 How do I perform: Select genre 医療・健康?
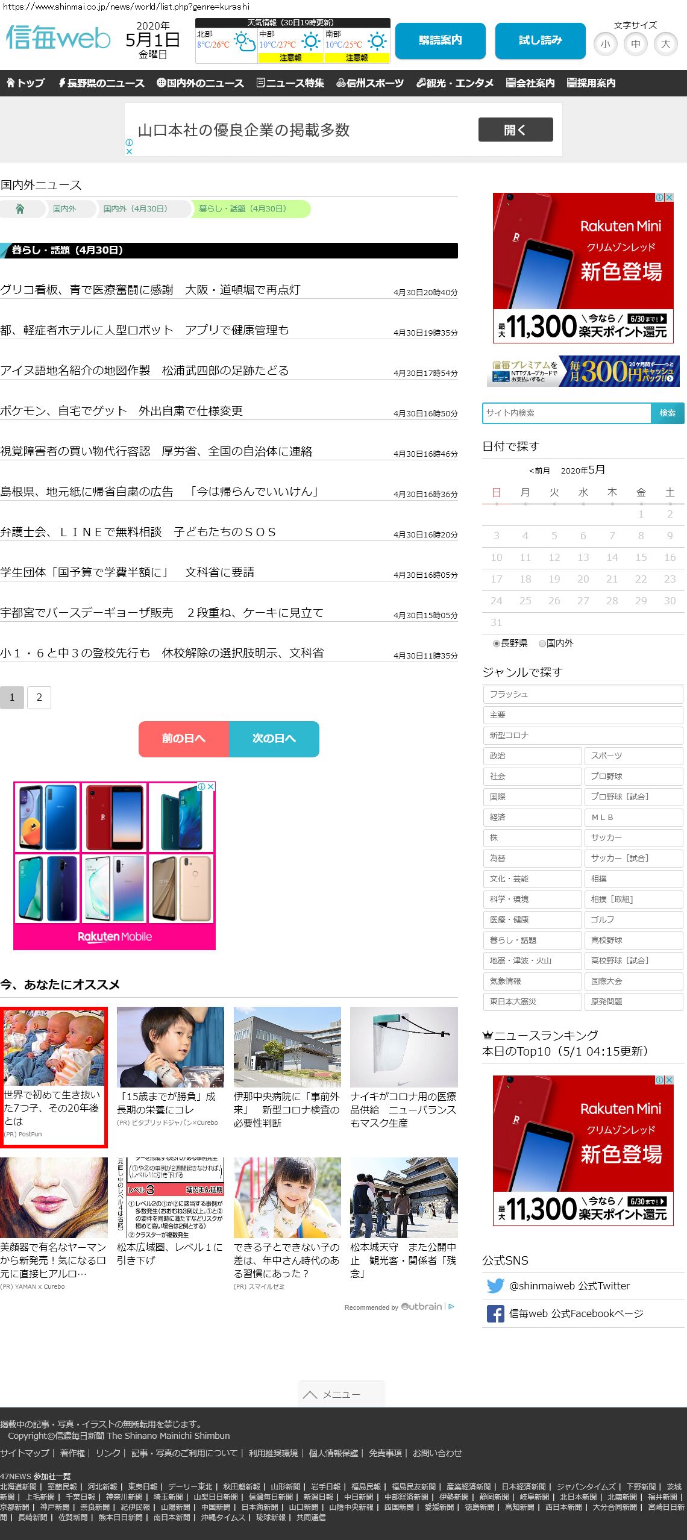[533, 920]
